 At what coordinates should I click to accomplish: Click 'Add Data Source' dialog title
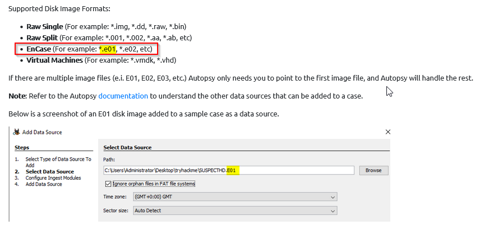click(42, 132)
